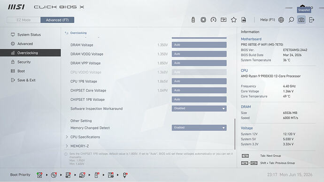
Task: Click the 4.40 GHz frequency value
Action: coord(289,86)
